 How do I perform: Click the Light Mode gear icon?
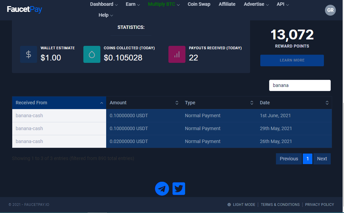(229, 205)
